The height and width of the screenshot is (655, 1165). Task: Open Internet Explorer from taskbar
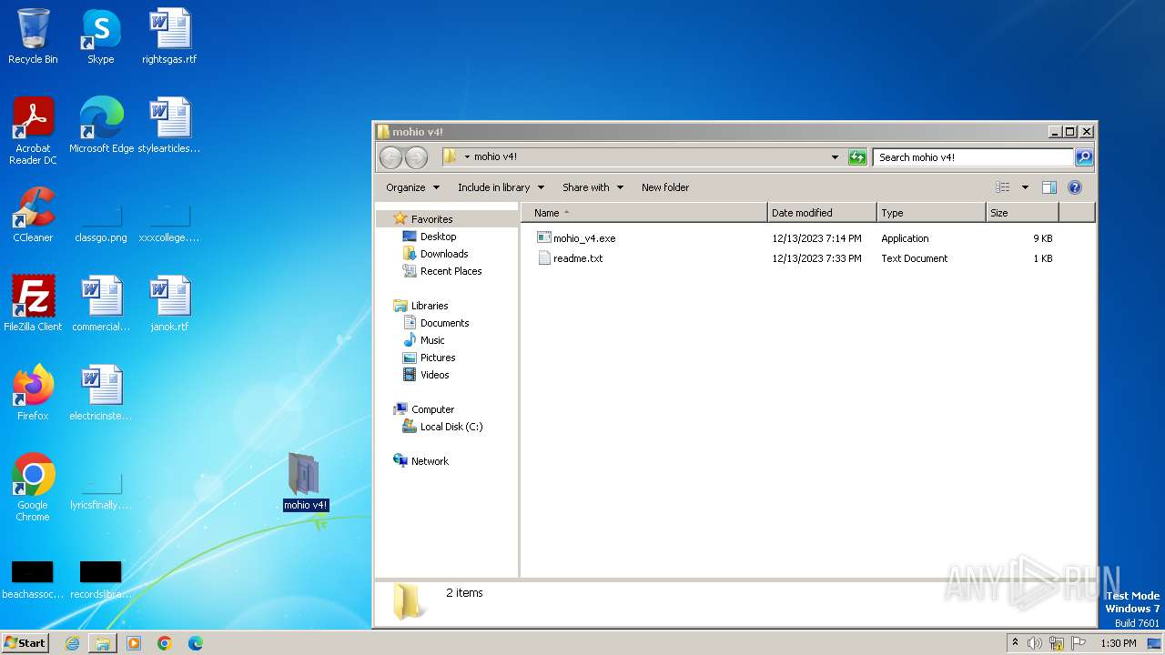pyautogui.click(x=72, y=643)
